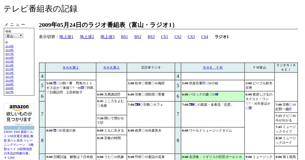Open the 2011年 archive link
305x160 pixels.
pyautogui.click(x=9, y=77)
